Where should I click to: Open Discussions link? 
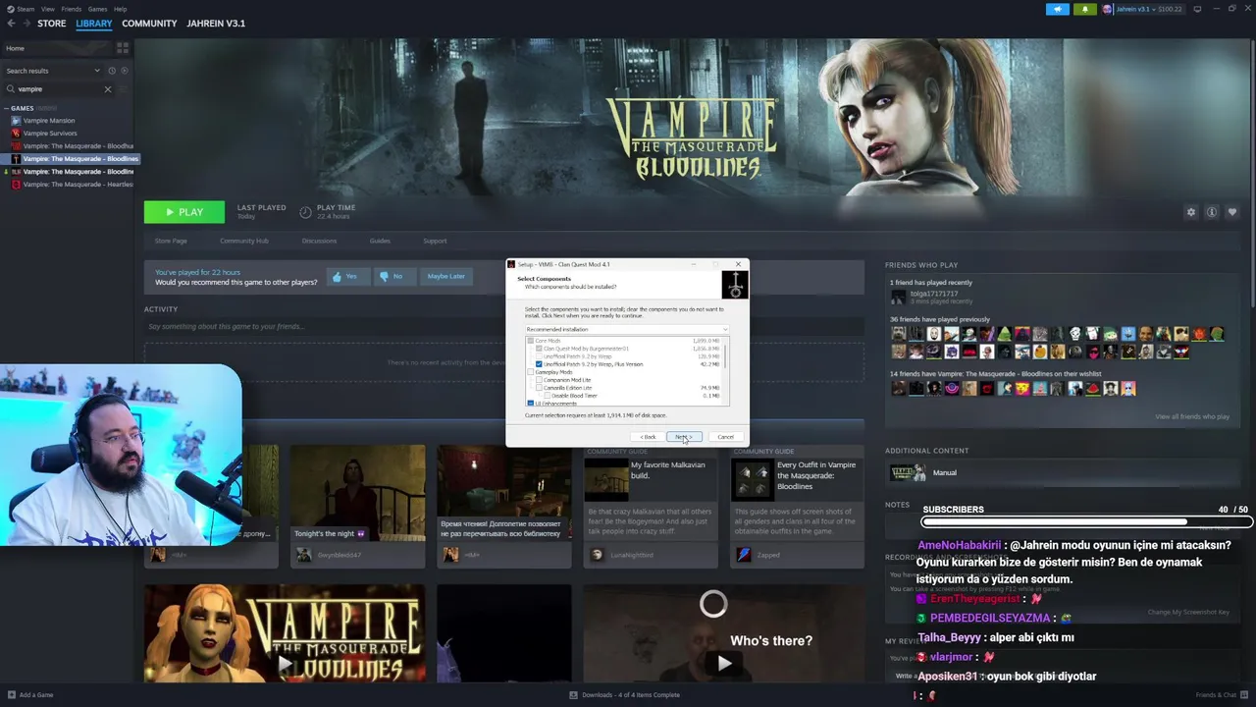click(x=319, y=241)
